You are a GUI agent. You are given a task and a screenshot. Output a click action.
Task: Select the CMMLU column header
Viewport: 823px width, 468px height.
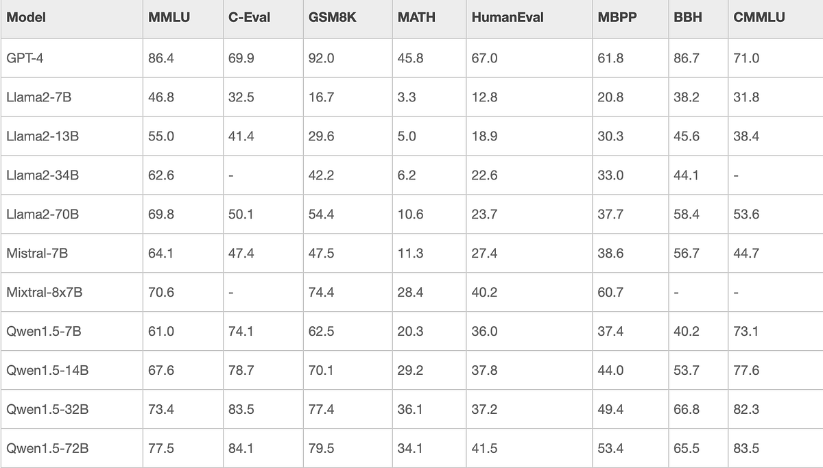759,18
